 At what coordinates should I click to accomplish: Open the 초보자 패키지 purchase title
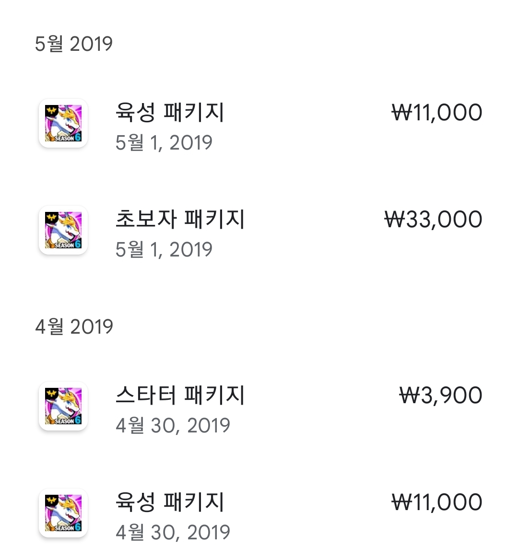point(180,219)
